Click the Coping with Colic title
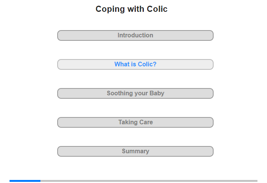 click(x=132, y=9)
